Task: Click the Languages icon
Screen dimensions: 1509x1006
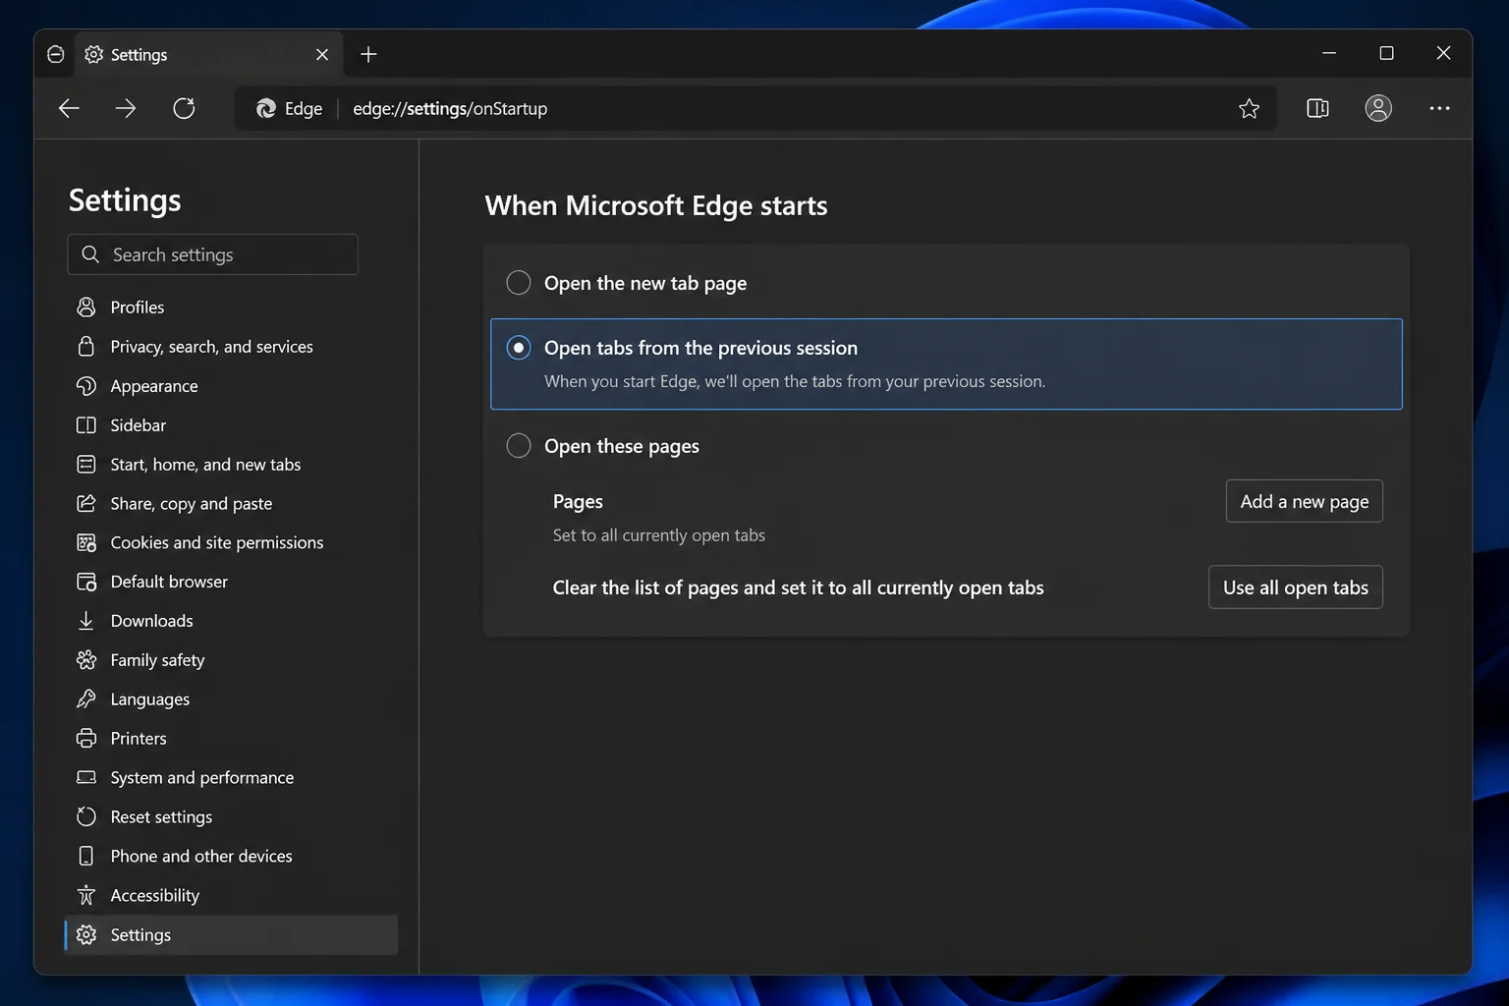Action: click(x=86, y=699)
